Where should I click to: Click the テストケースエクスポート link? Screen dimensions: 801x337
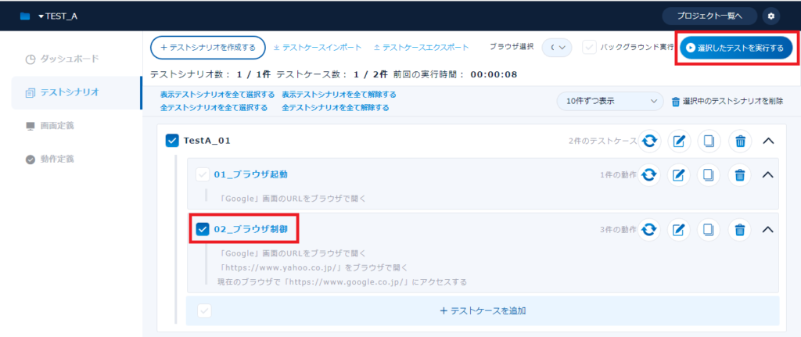coord(422,48)
